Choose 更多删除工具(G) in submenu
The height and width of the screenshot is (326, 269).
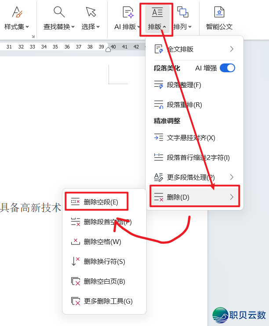[104, 301]
